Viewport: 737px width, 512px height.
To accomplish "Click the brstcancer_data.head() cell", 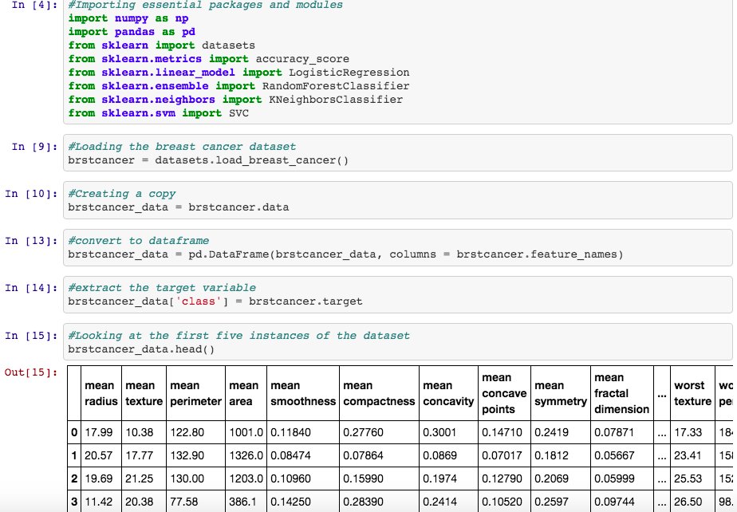I will (398, 342).
